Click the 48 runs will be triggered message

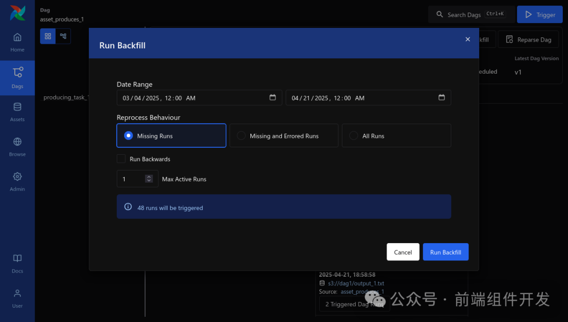click(170, 208)
